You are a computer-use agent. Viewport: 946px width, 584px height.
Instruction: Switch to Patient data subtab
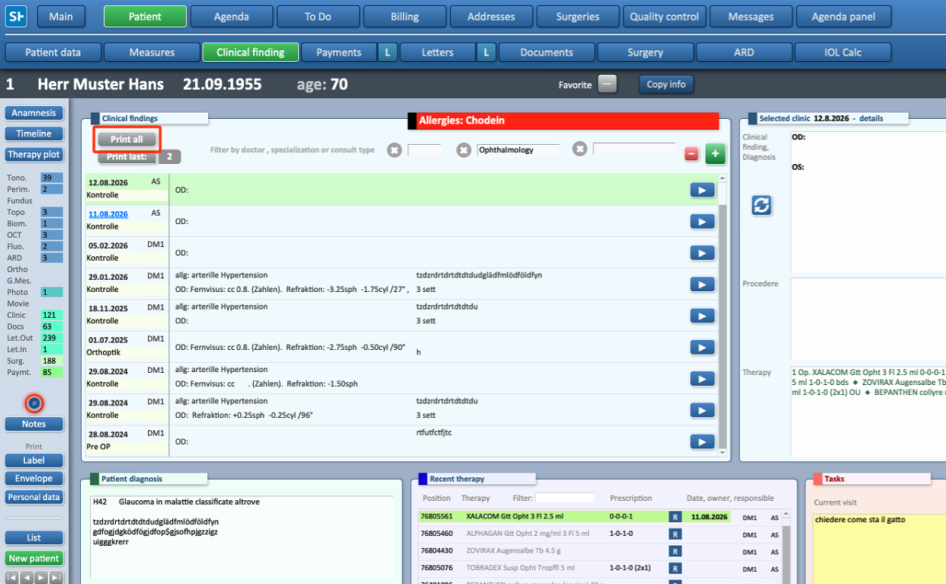pyautogui.click(x=53, y=53)
